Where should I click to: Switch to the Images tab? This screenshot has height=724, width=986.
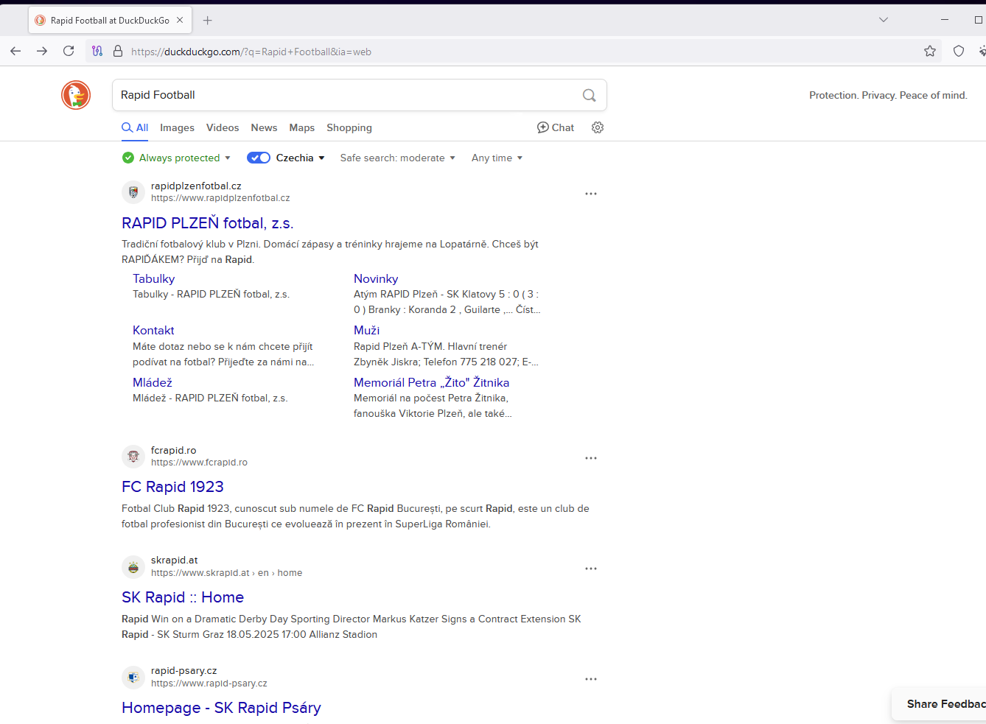pyautogui.click(x=177, y=127)
